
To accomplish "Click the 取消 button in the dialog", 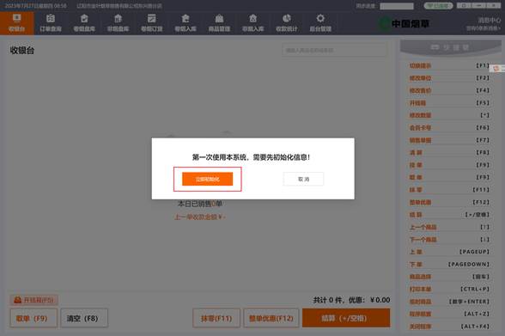I will coord(303,179).
